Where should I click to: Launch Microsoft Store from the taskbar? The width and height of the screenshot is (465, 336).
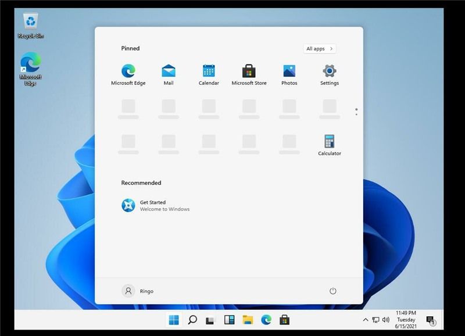coord(285,320)
